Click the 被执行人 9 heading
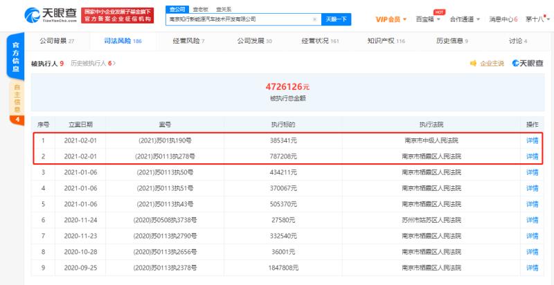Image resolution: width=554 pixels, height=285 pixels. click(47, 64)
